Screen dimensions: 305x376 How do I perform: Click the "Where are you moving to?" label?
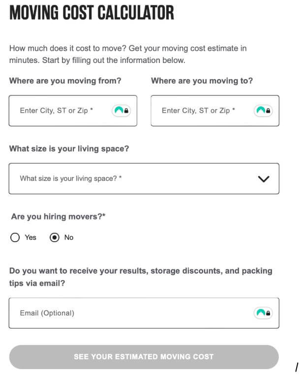(x=202, y=81)
